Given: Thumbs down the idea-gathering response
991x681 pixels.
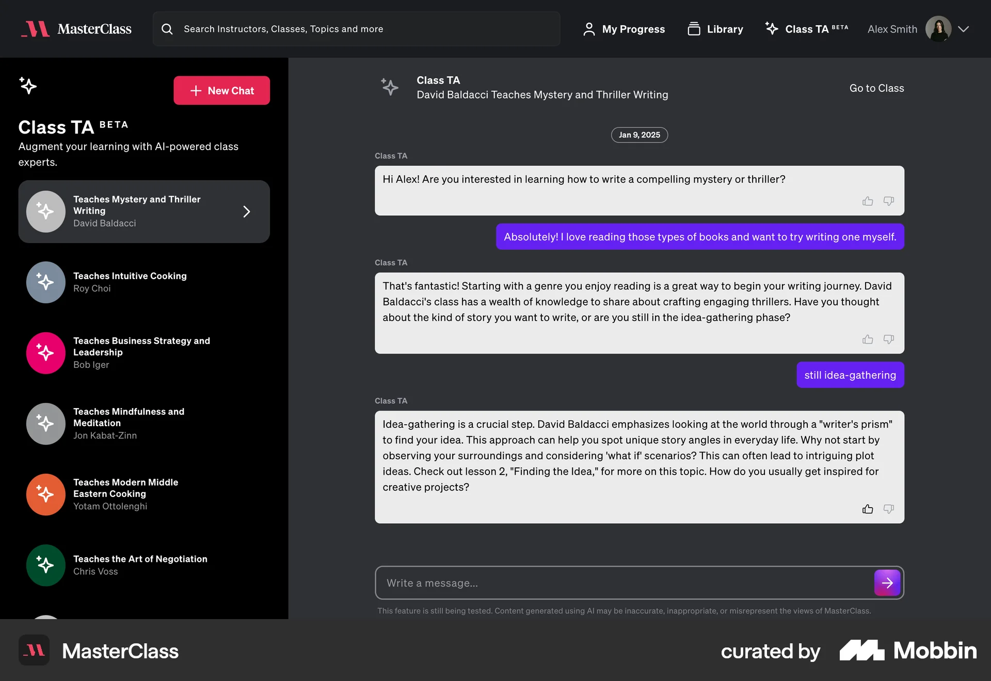Looking at the screenshot, I should (x=888, y=339).
